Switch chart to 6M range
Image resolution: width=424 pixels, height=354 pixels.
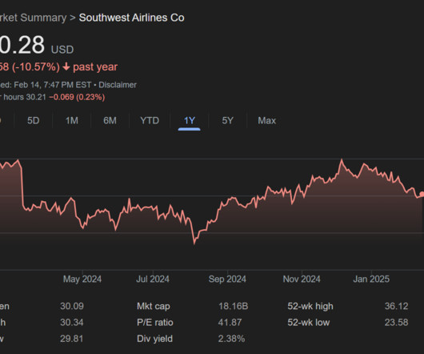point(110,120)
